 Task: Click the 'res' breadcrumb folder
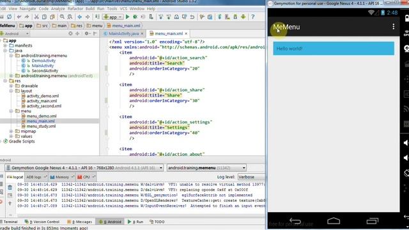[x=77, y=26]
